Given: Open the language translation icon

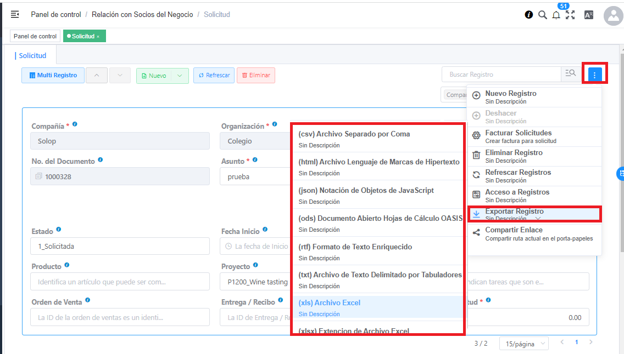Looking at the screenshot, I should pos(588,15).
